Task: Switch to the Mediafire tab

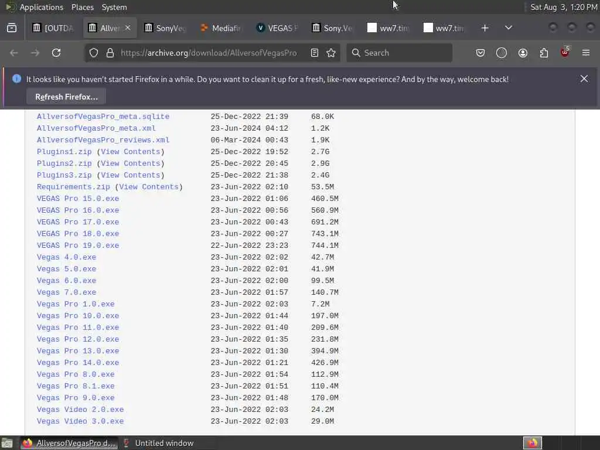Action: coord(221,28)
